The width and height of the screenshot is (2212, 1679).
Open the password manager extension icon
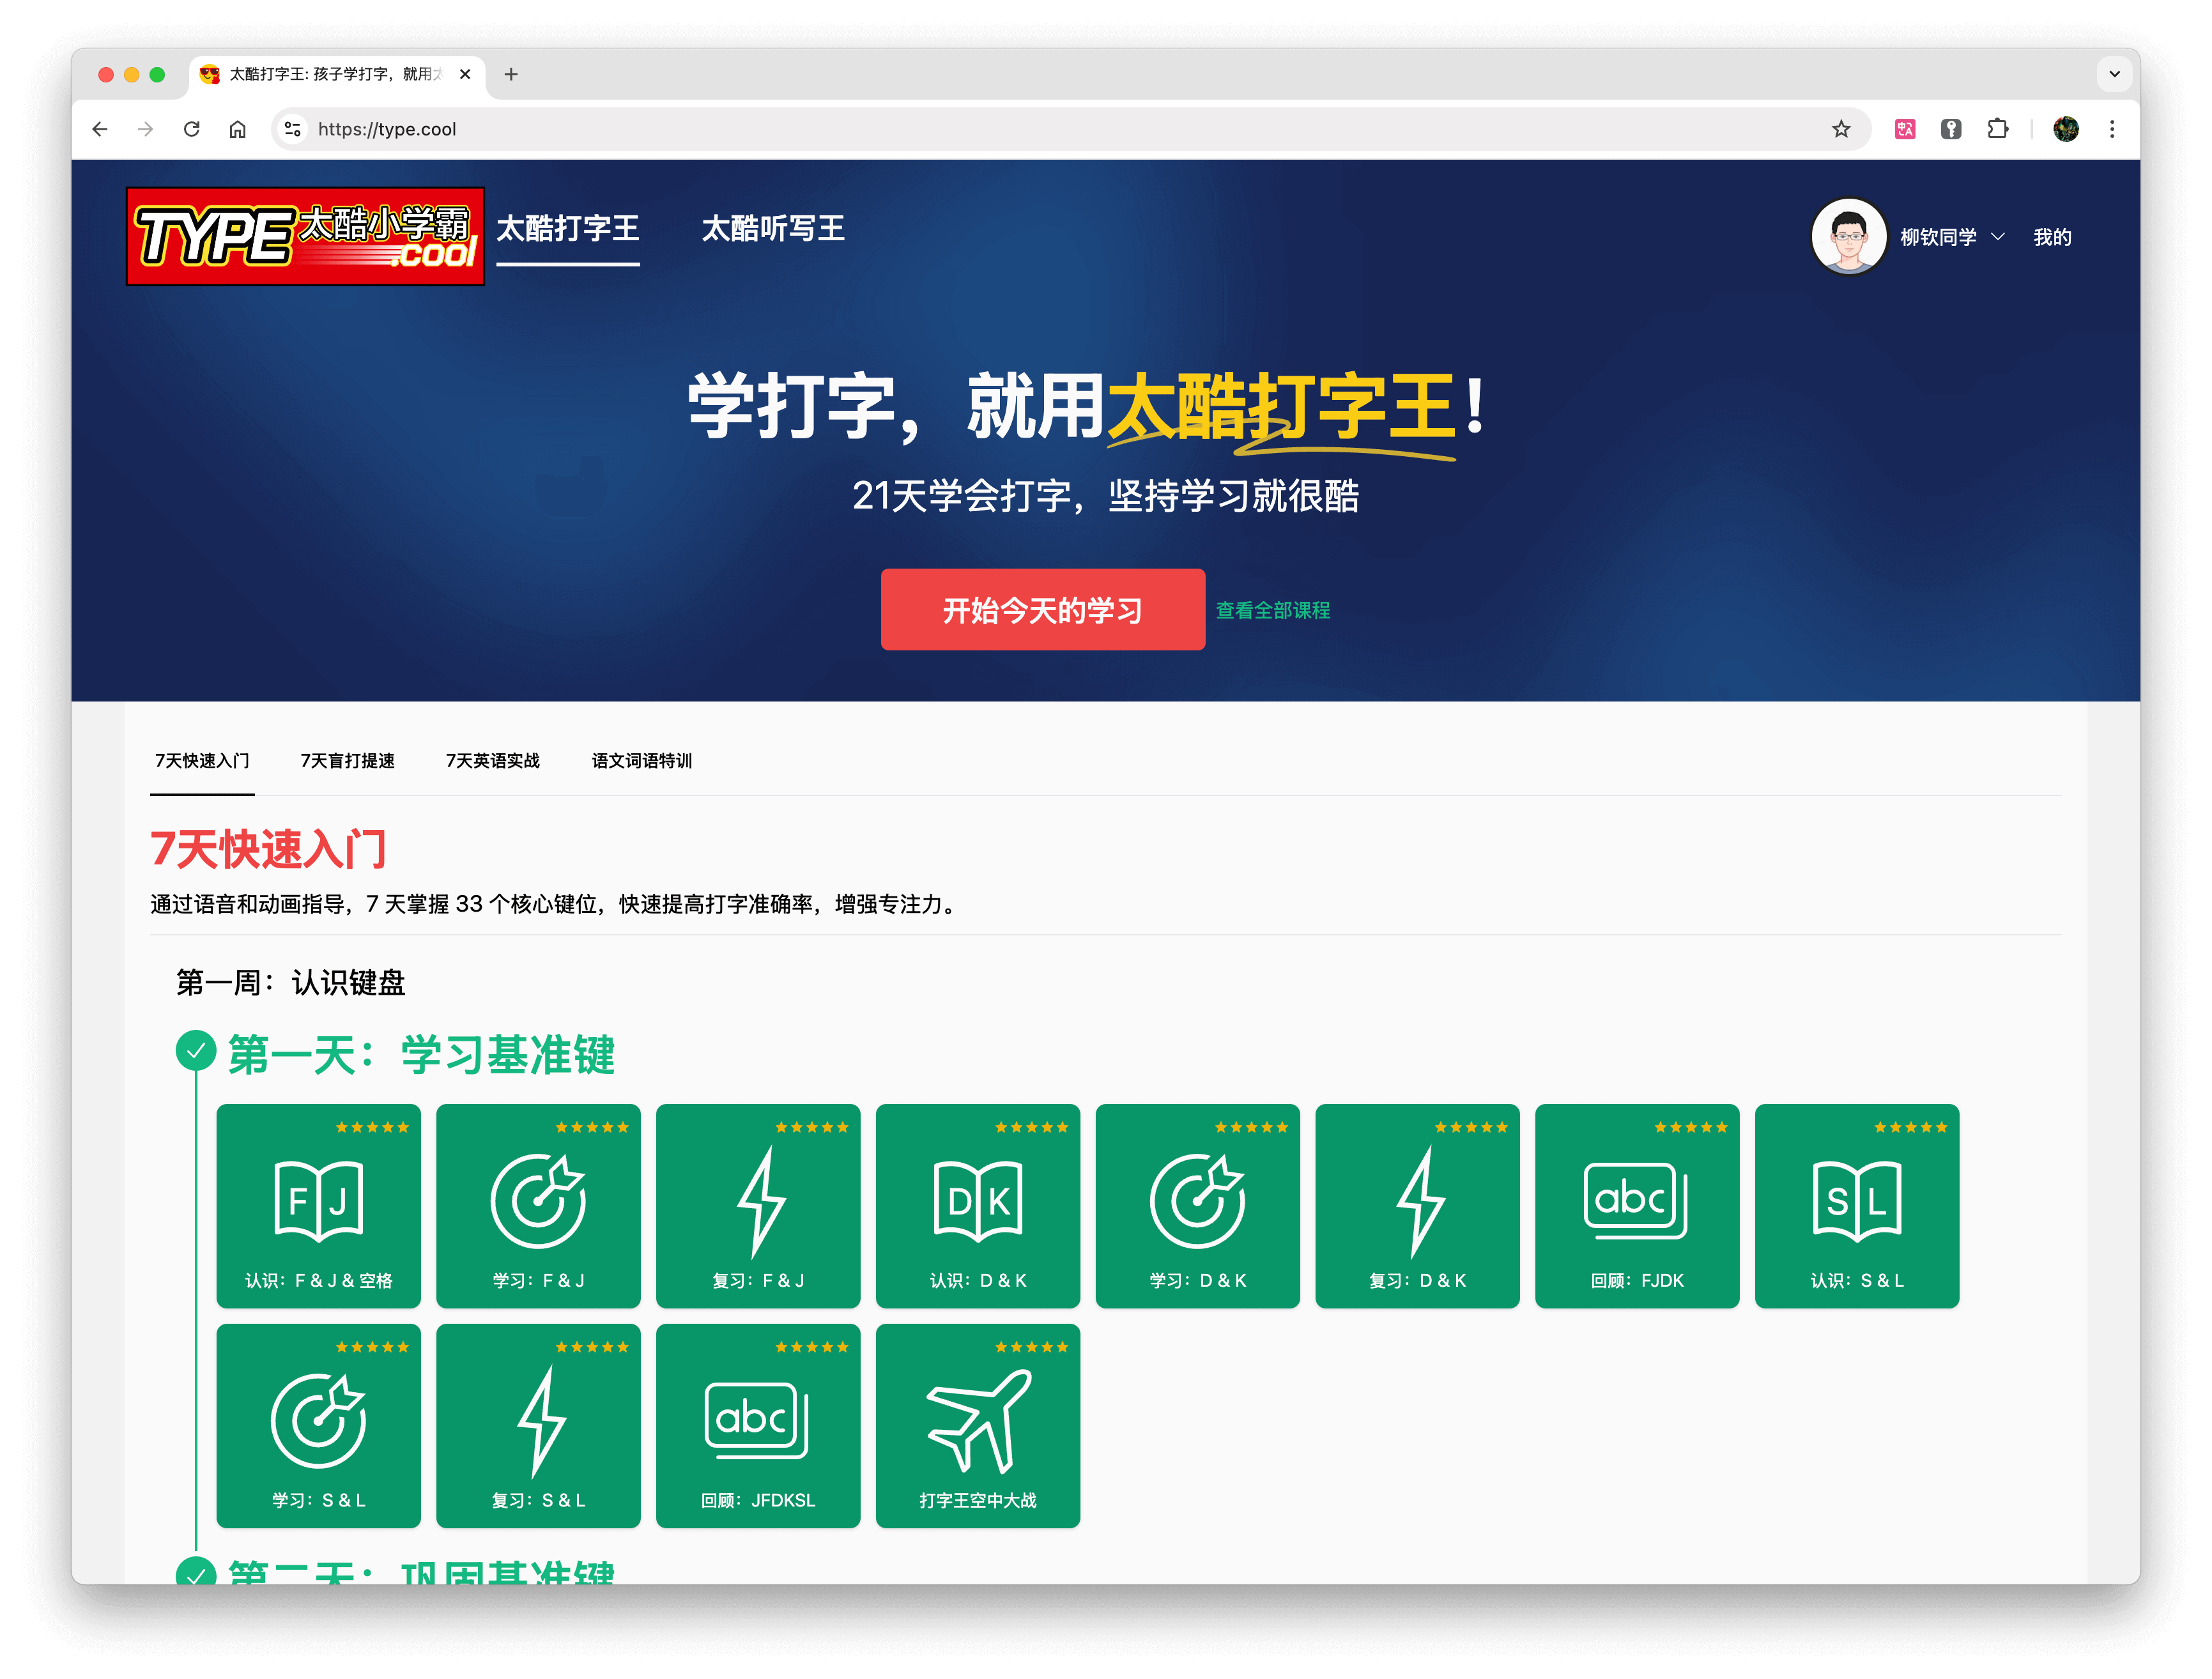[x=1951, y=129]
